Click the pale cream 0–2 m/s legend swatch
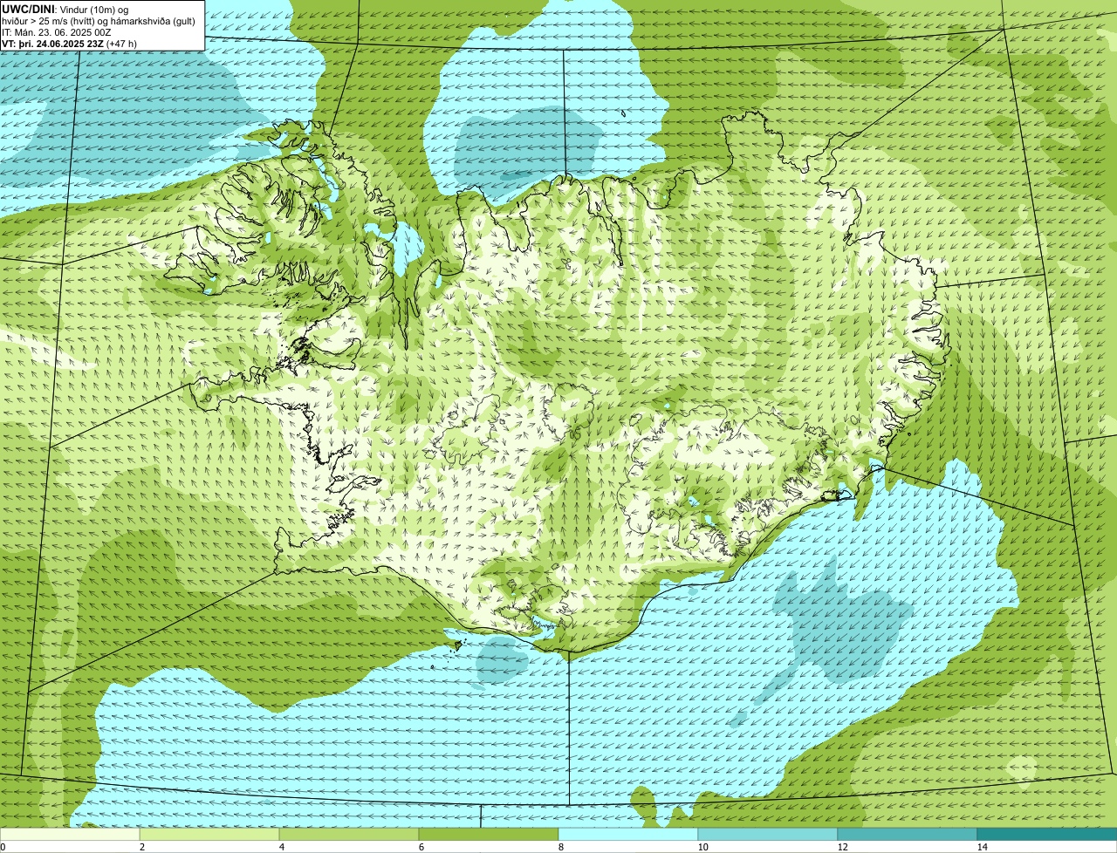1117x853 pixels. 70,834
